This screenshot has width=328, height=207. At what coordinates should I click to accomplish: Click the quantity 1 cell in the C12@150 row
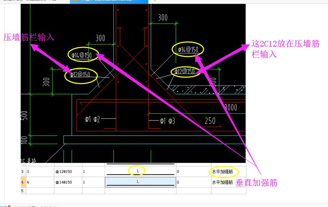pos(93,171)
